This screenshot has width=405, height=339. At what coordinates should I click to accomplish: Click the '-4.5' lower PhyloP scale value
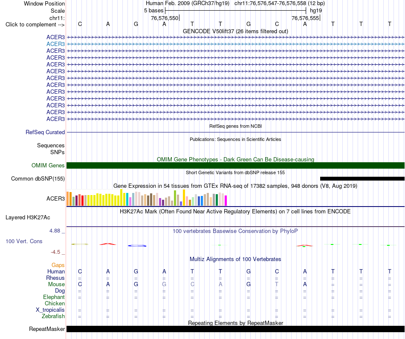[x=55, y=252]
